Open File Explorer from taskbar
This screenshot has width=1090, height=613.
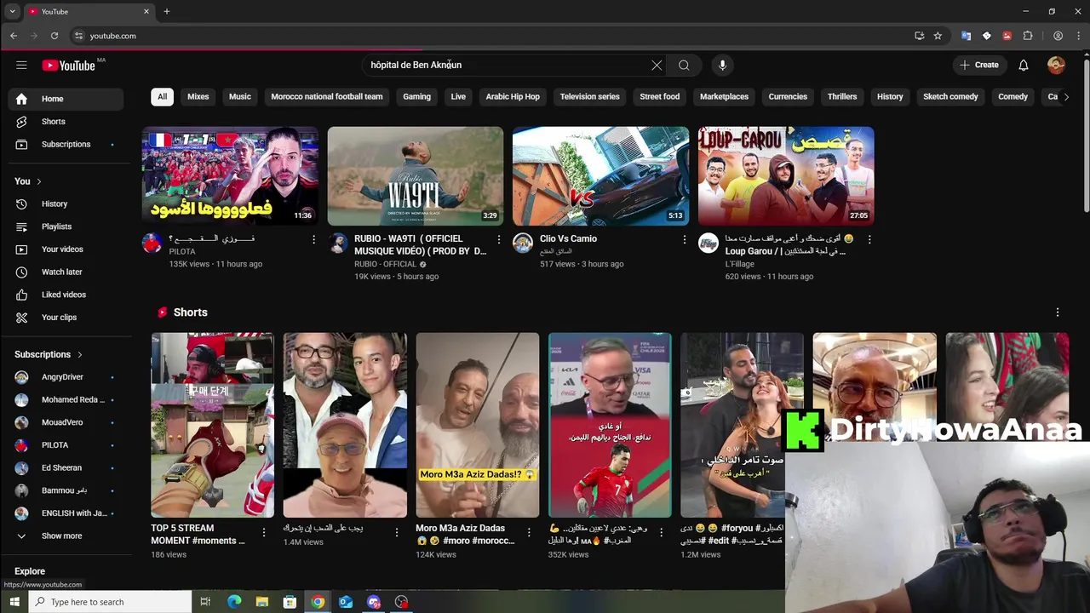(261, 602)
